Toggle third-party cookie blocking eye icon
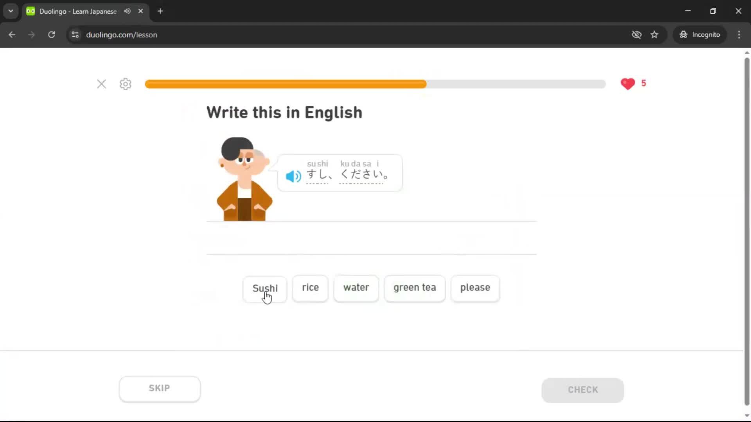751x422 pixels. coord(637,35)
